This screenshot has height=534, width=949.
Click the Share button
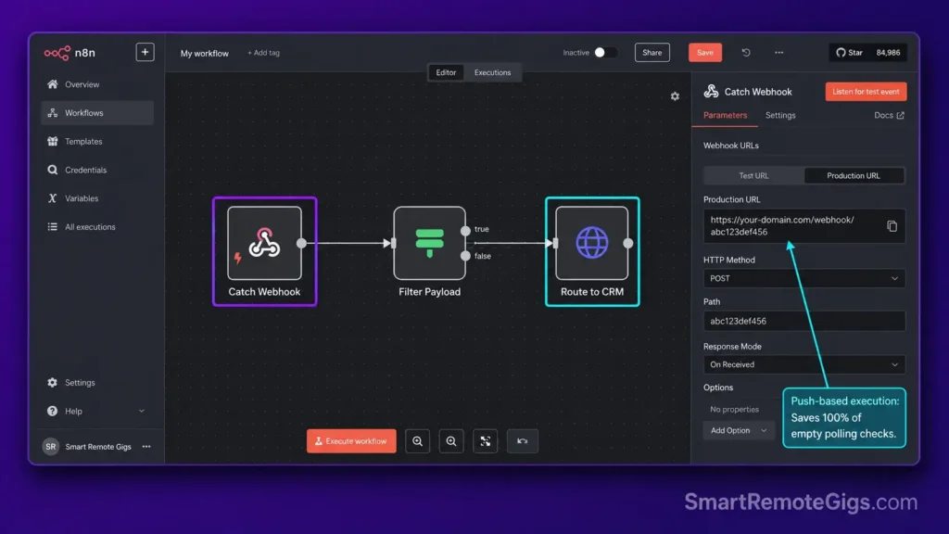point(652,53)
